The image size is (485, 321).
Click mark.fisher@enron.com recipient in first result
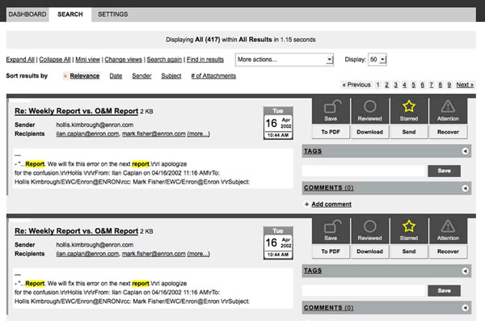[154, 133]
